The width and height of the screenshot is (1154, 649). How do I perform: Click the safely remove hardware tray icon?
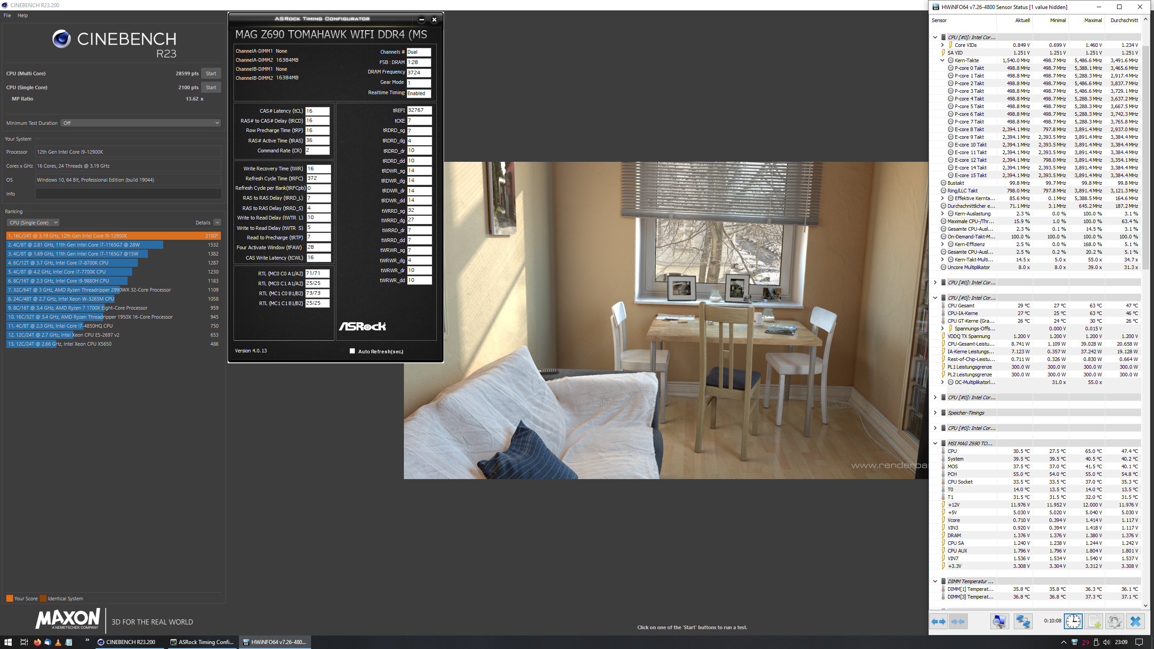tap(1096, 642)
